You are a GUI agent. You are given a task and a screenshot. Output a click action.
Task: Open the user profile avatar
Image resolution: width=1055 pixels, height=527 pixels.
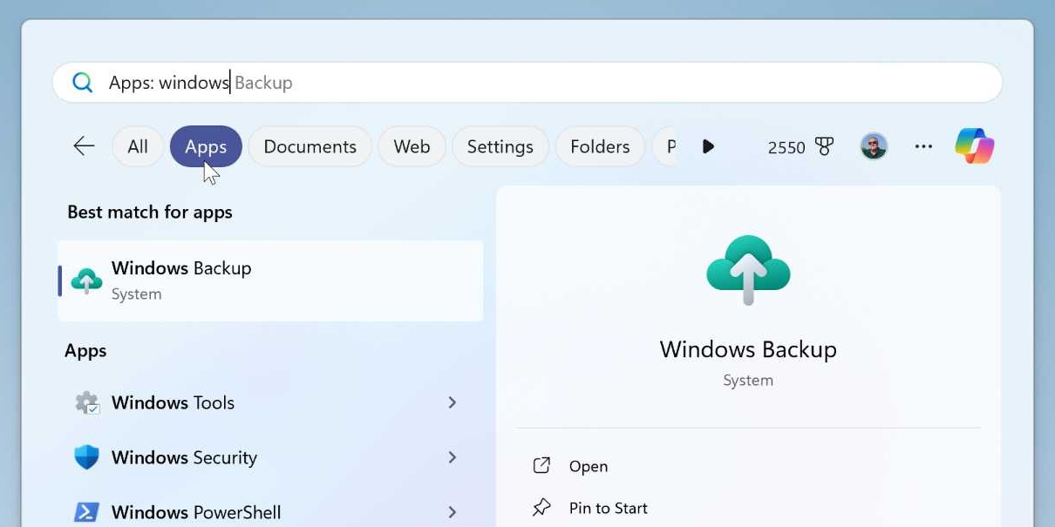[874, 146]
